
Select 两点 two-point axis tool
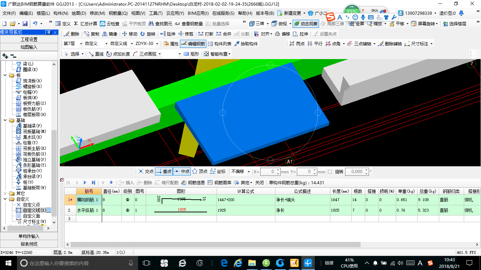(x=297, y=44)
